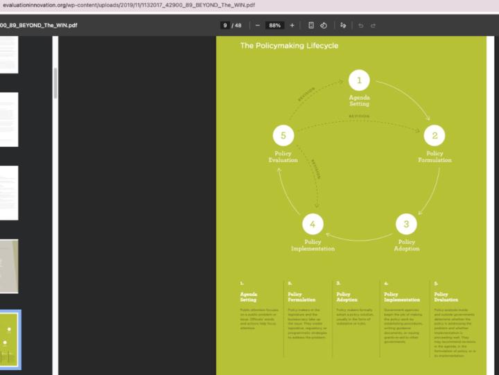
Task: Click the undo arrow in PDF toolbar
Action: pos(361,26)
